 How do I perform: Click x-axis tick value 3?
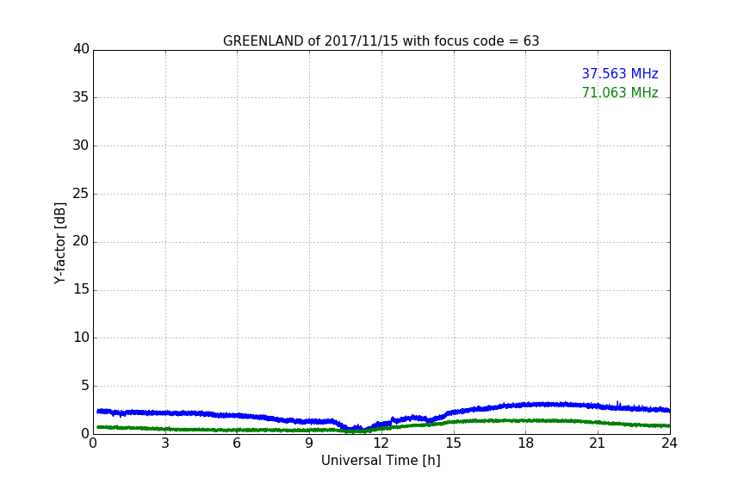[x=165, y=443]
